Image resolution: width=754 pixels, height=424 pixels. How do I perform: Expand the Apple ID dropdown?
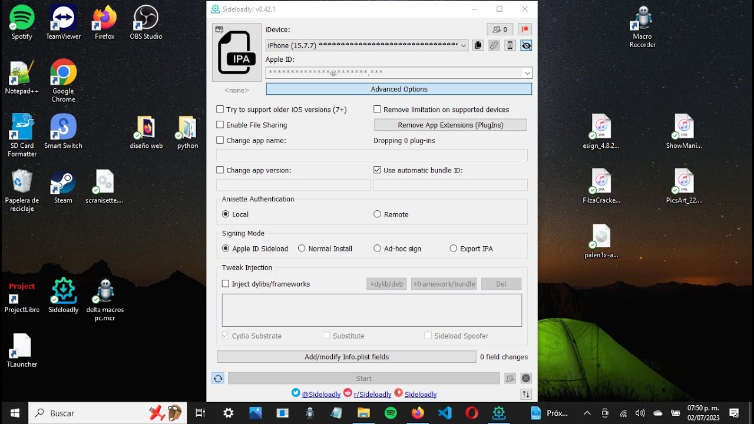527,73
